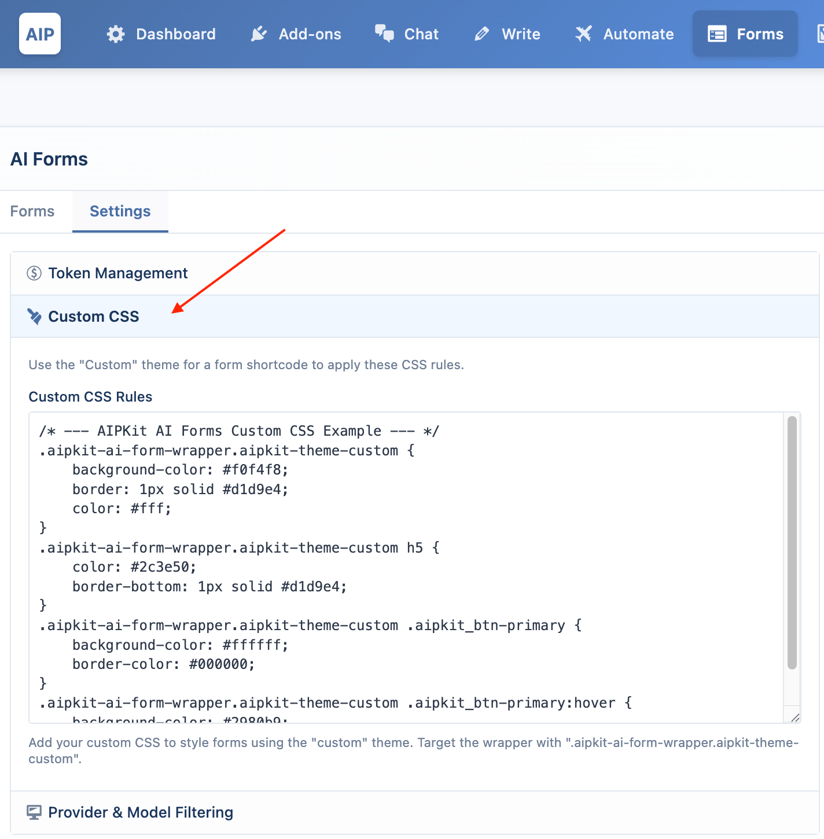Click the 'Custom CSS Rules' label

[90, 397]
